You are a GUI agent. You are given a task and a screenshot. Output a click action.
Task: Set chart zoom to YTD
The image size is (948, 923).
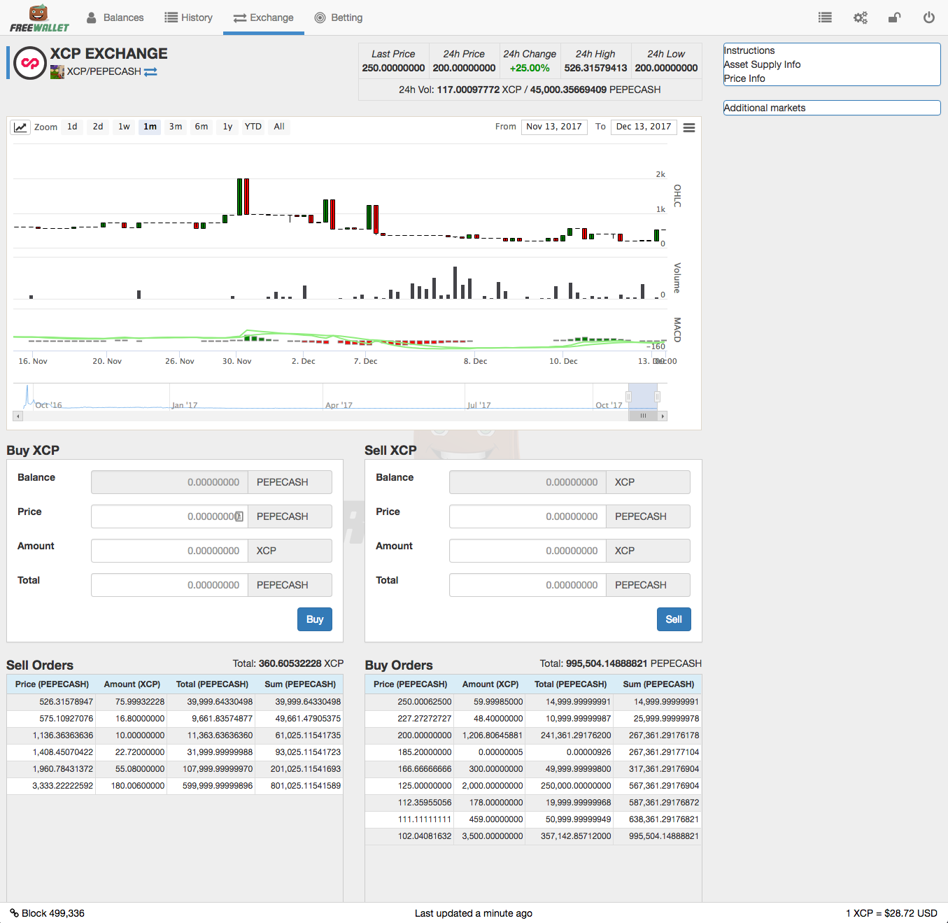(253, 127)
